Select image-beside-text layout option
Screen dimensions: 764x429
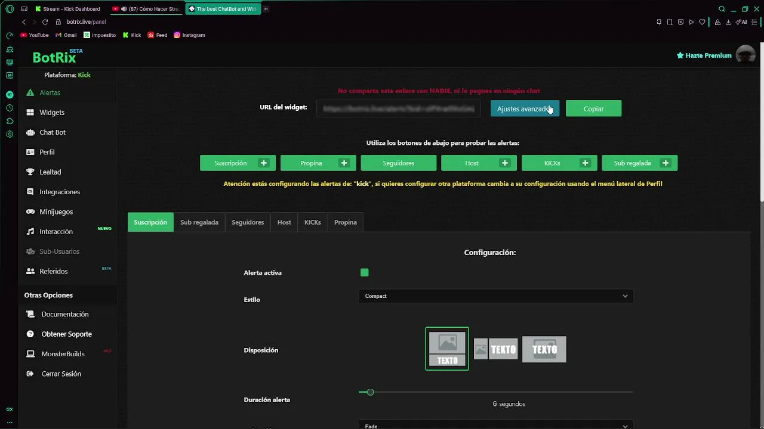click(x=495, y=349)
